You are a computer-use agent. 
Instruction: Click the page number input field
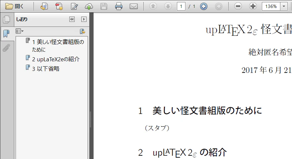point(181,7)
